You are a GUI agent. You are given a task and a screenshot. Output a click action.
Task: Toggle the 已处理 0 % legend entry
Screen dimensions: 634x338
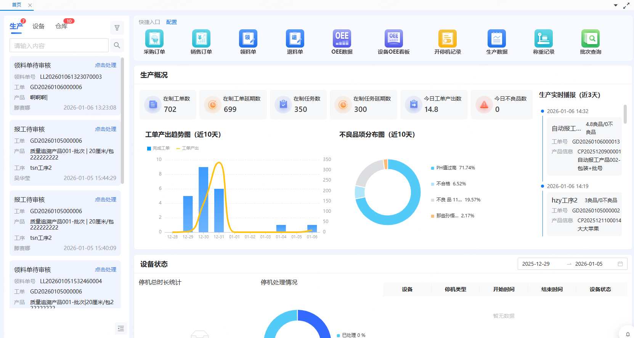(351, 335)
